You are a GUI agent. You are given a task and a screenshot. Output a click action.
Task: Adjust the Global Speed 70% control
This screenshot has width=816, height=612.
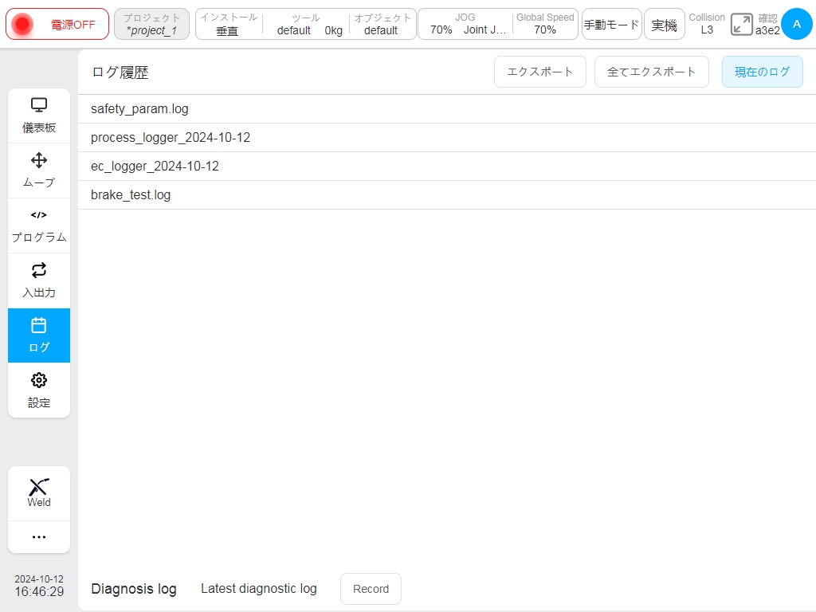[545, 24]
